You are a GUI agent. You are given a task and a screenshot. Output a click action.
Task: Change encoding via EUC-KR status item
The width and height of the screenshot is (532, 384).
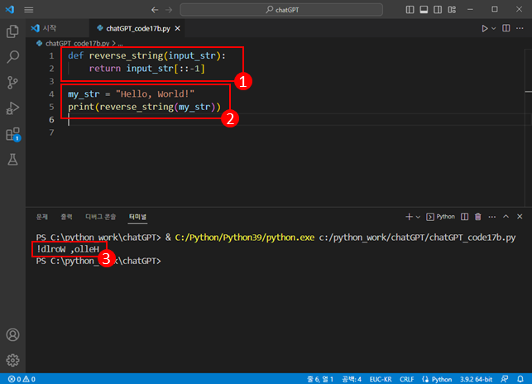381,379
